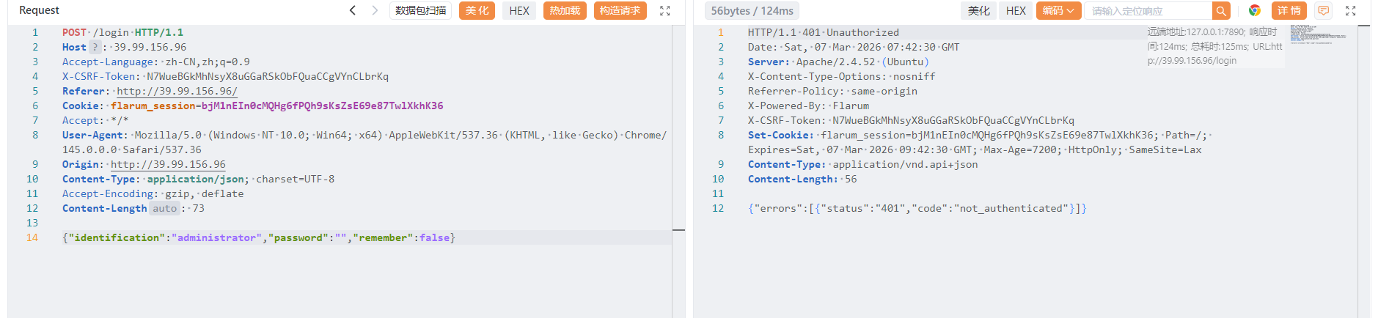
Task: Toggle HEX view for the response
Action: 1016,11
